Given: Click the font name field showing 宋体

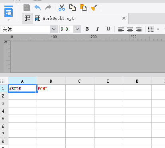Looking at the screenshot, I should pos(25,29).
